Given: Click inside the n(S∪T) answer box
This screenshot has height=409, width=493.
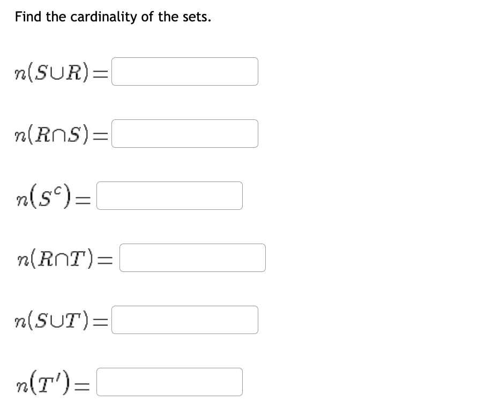Looking at the screenshot, I should pos(184,320).
